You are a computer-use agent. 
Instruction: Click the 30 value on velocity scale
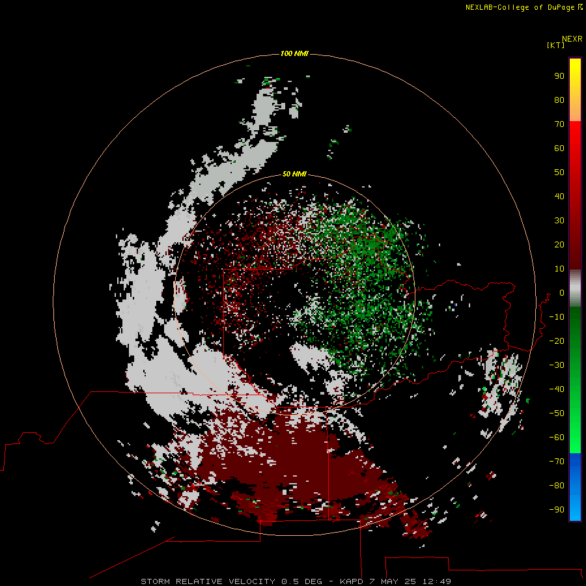click(559, 221)
